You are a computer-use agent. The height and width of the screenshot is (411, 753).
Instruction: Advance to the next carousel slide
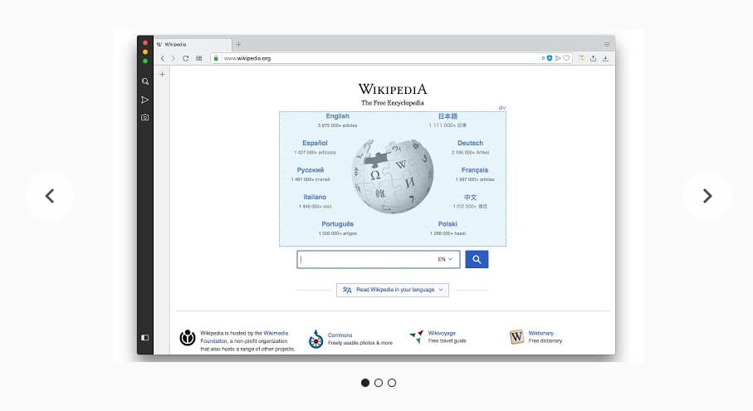pyautogui.click(x=707, y=196)
